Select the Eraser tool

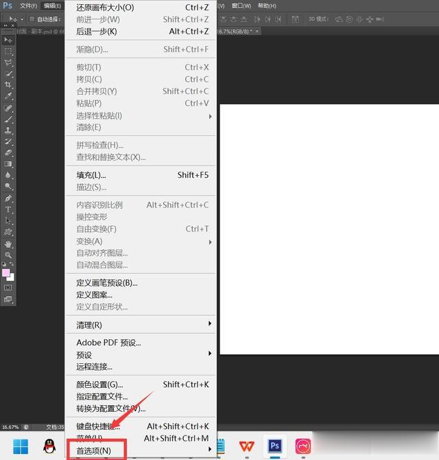click(x=8, y=152)
